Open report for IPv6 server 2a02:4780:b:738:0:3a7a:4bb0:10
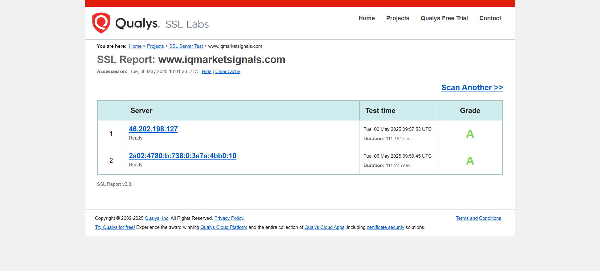Image resolution: width=600 pixels, height=271 pixels. click(x=182, y=156)
